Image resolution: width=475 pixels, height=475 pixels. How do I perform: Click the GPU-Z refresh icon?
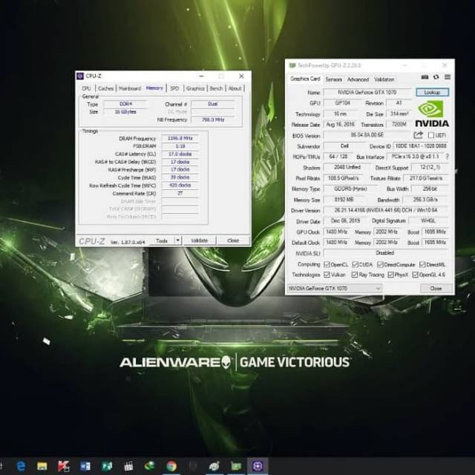click(436, 77)
